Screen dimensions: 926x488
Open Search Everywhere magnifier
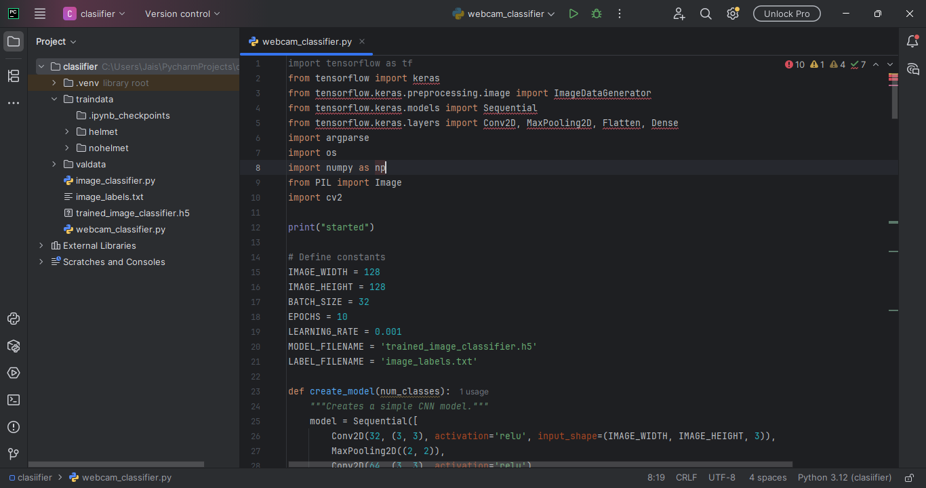pyautogui.click(x=706, y=14)
